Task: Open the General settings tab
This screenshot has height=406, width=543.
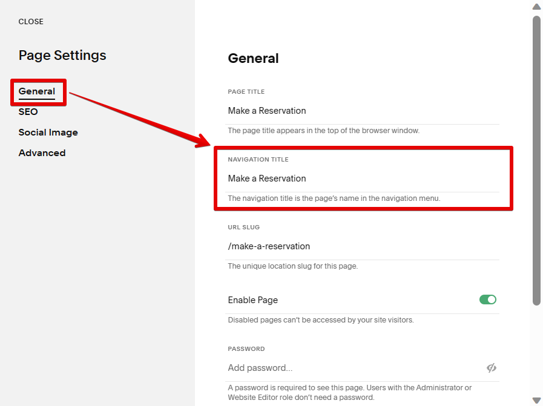Action: click(x=37, y=91)
